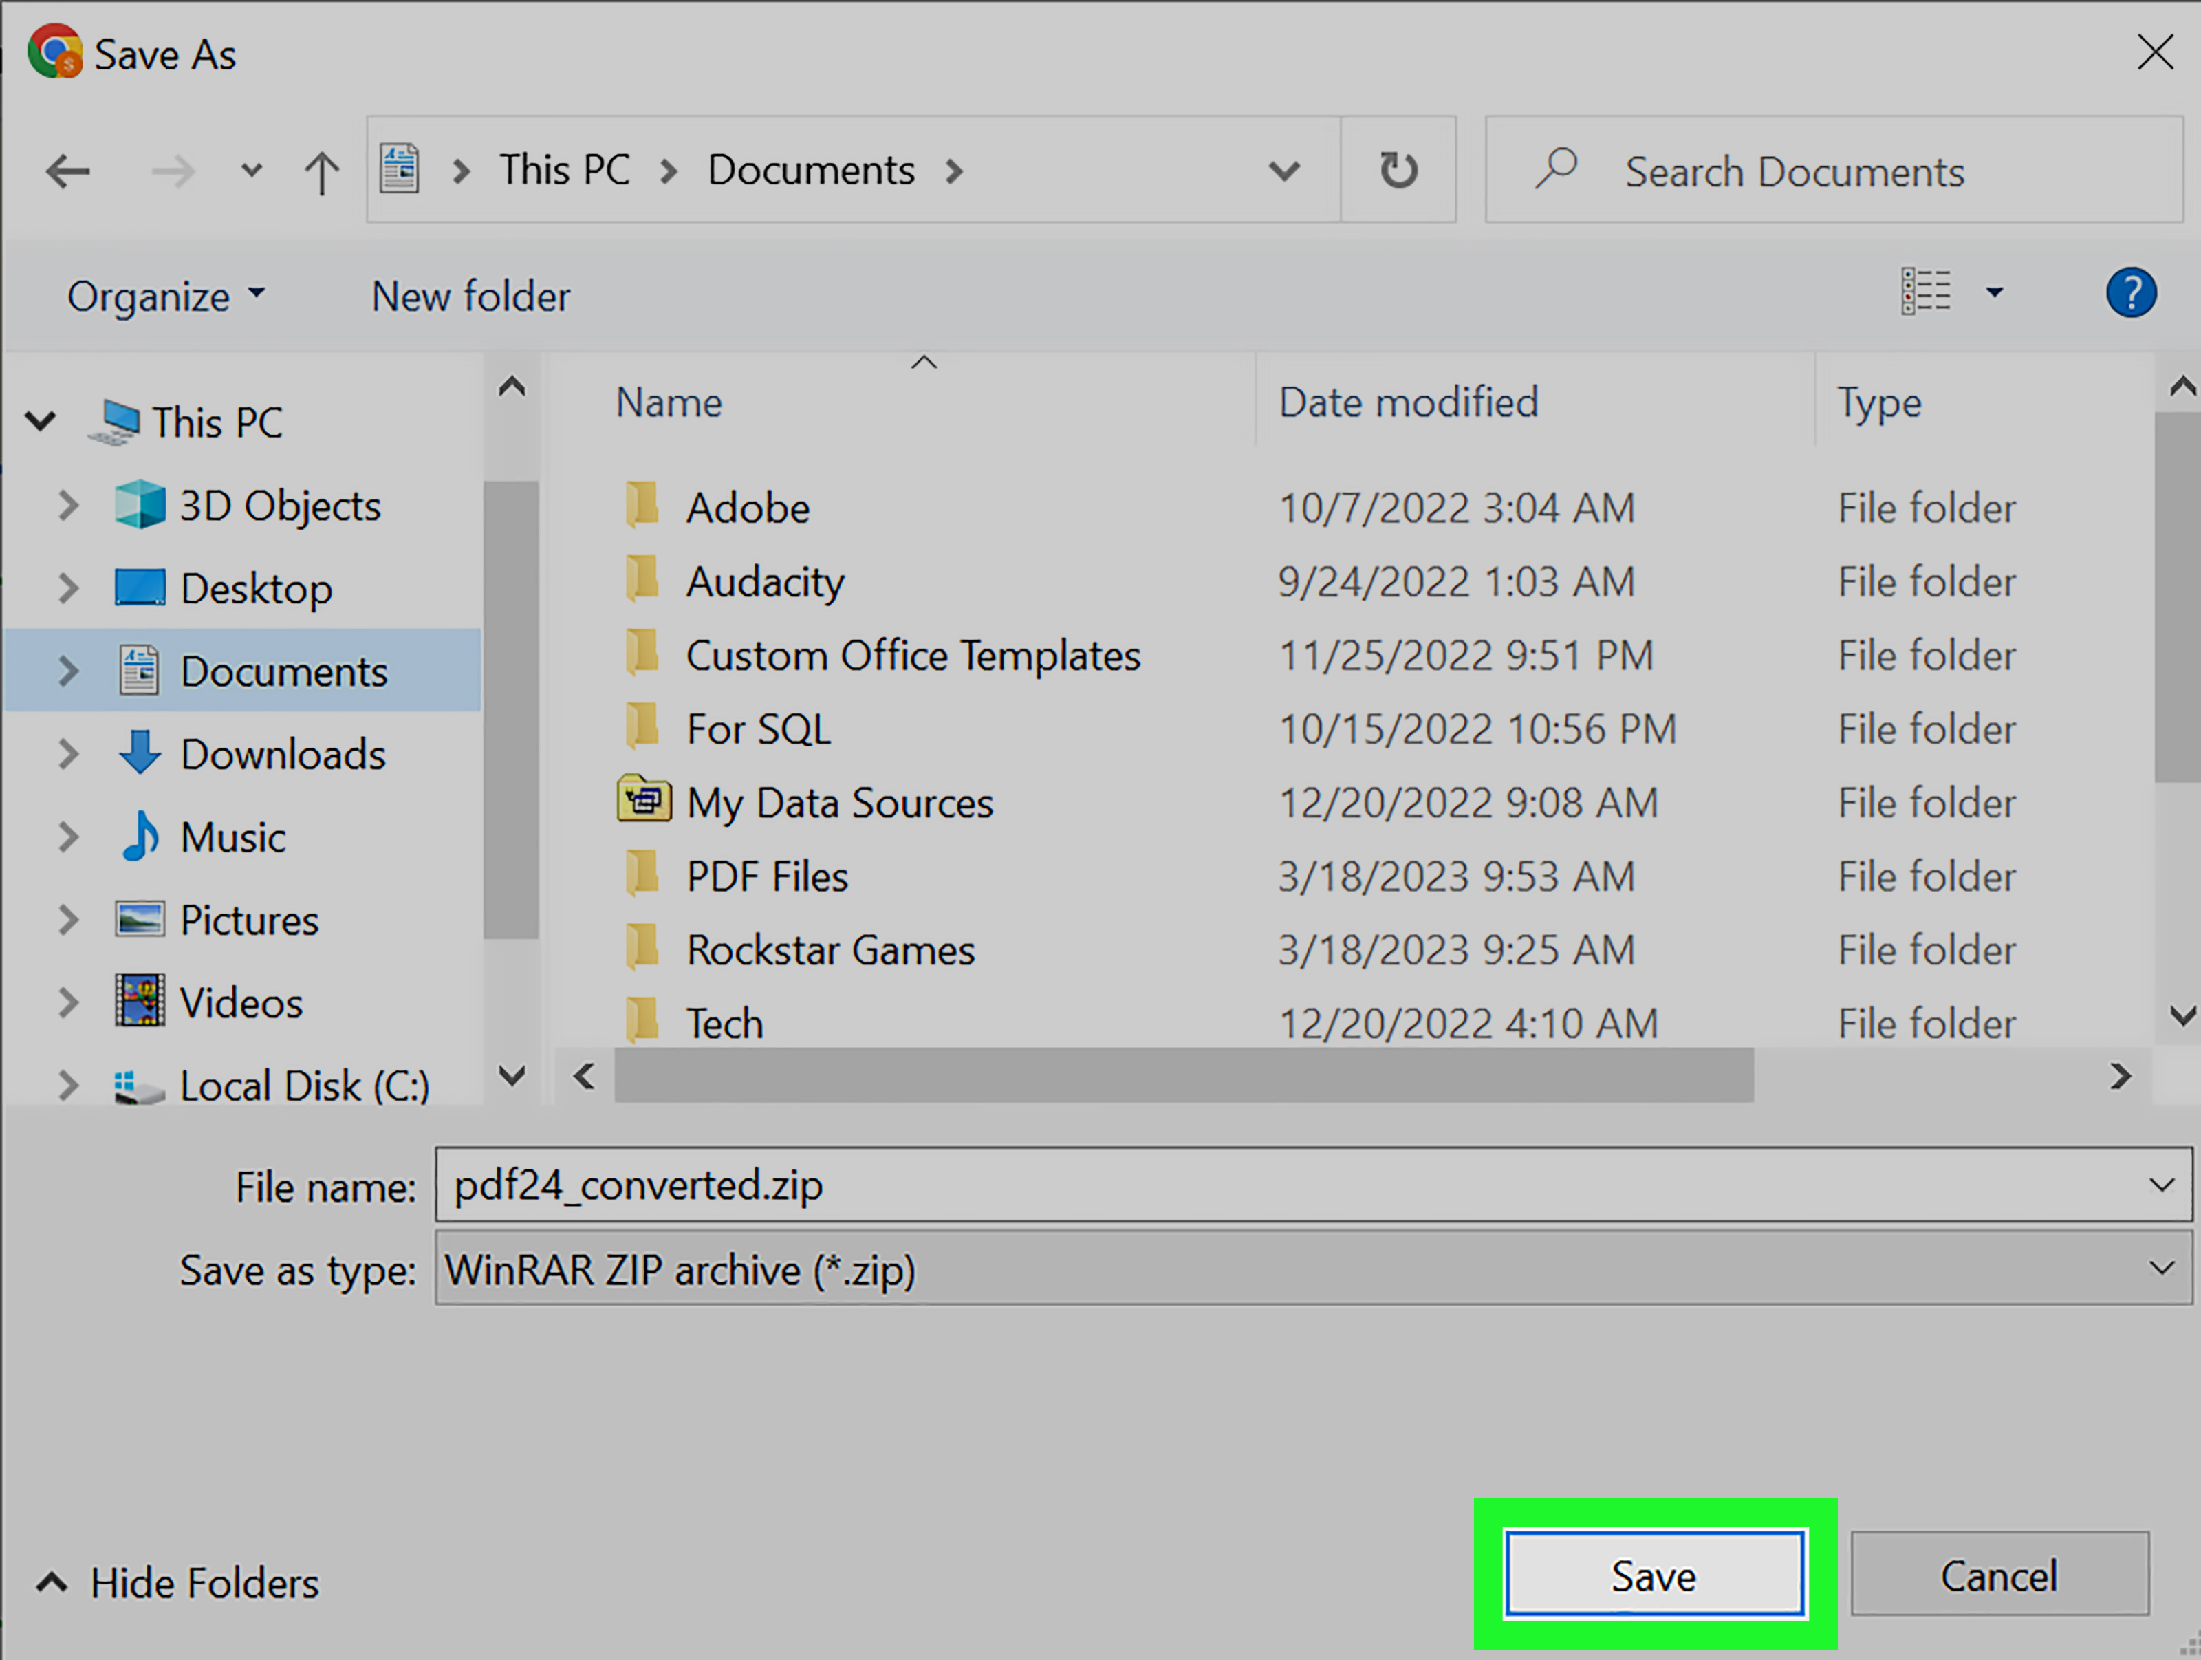Screen dimensions: 2201x1660
Task: Open the Help question mark icon
Action: coord(2130,294)
